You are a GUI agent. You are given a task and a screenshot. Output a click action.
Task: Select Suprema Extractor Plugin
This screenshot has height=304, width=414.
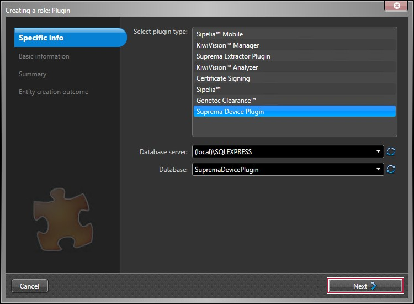[x=233, y=56]
